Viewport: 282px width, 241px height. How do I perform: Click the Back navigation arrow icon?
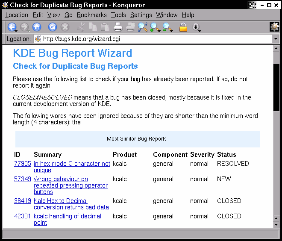point(11,27)
